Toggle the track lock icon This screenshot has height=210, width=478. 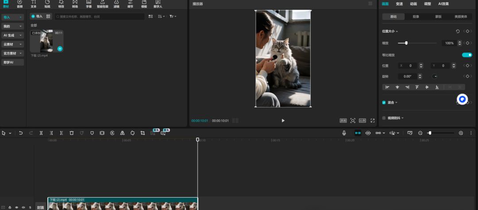10,207
